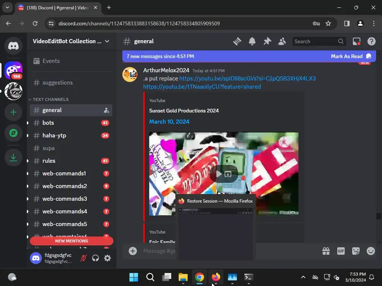Show hidden system tray icons chevron
The width and height of the screenshot is (382, 286).
pos(303,277)
